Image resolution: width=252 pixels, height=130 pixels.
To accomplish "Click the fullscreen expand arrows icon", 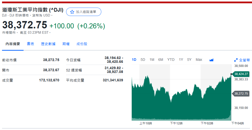I will coord(236,60).
